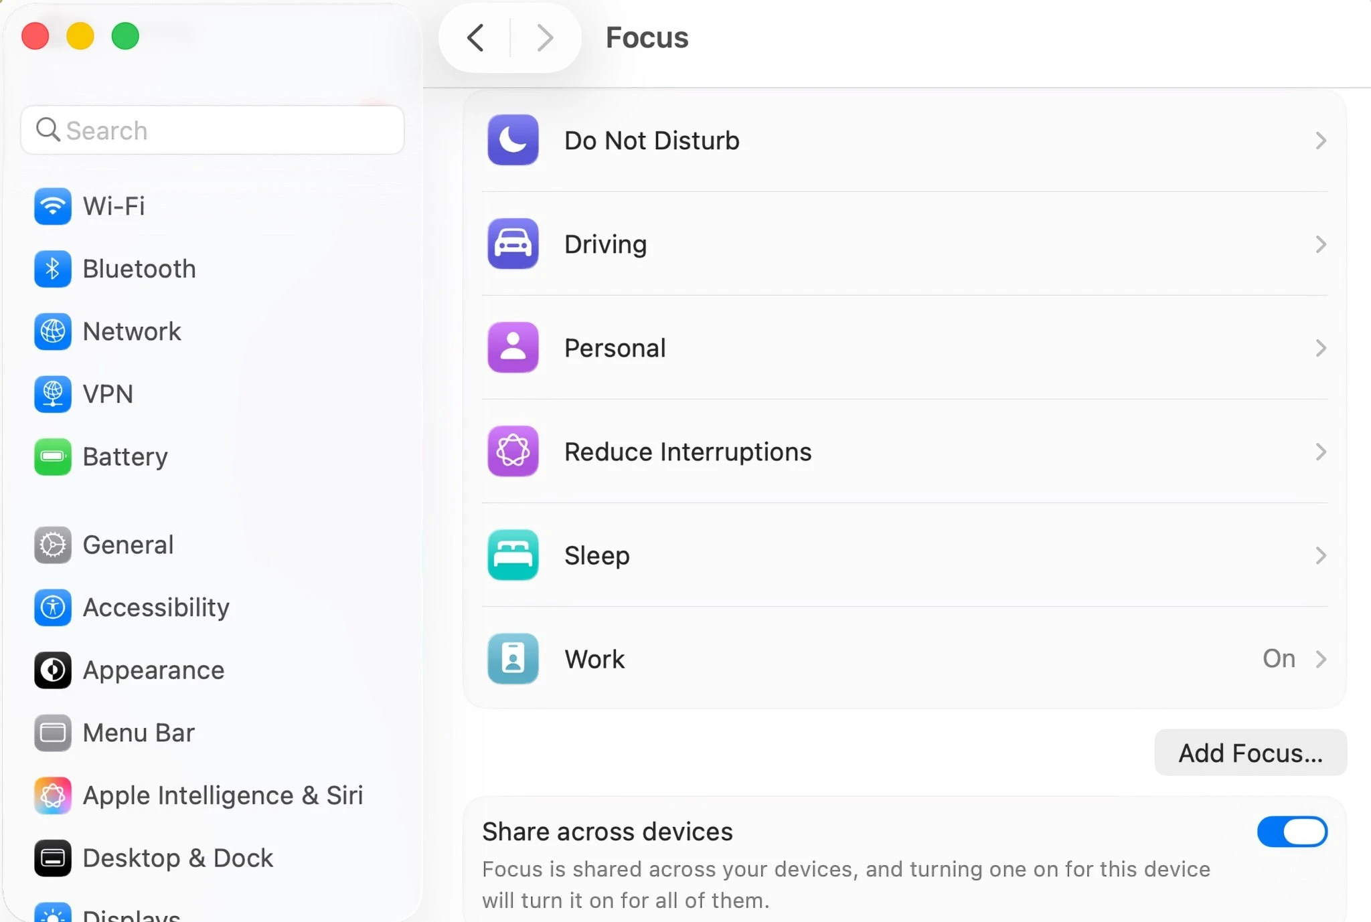Expand Do Not Disturb chevron
Screen dimensions: 1371x922
[x=1320, y=141]
